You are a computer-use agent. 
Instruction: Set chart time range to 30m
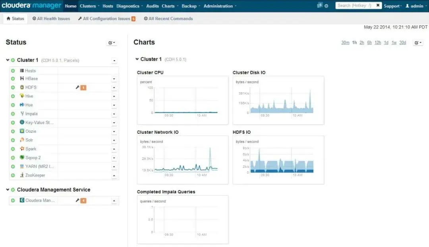(x=345, y=43)
